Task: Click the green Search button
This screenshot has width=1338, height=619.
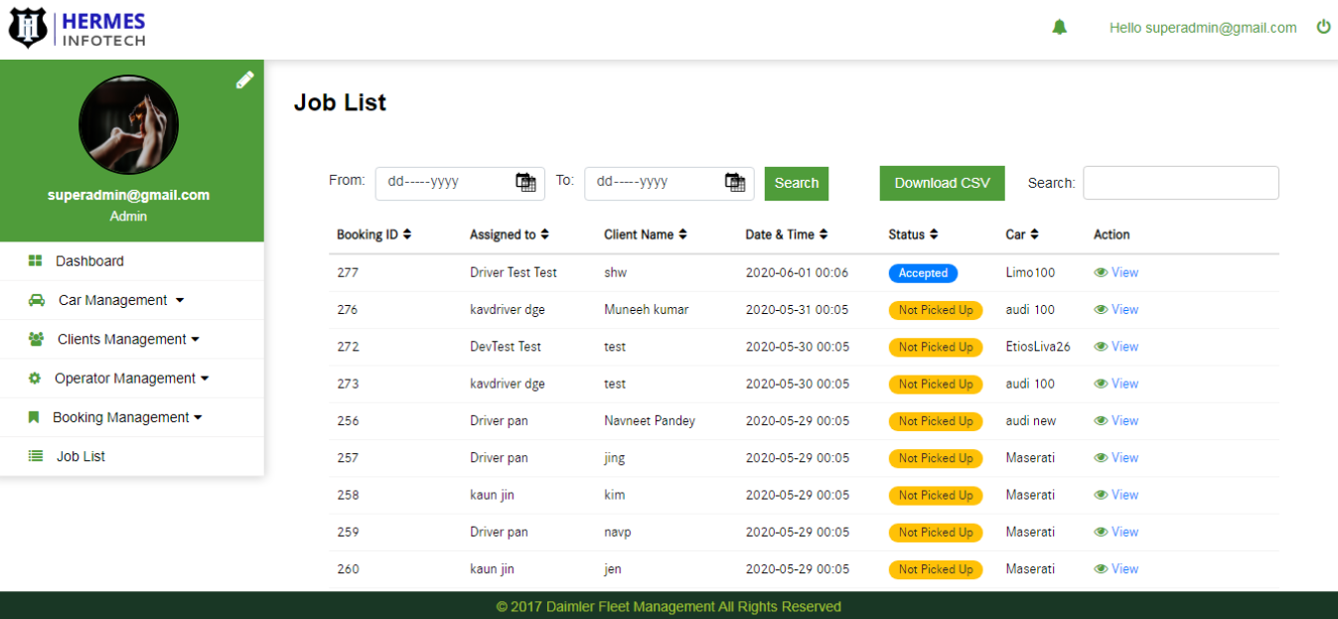Action: 797,183
